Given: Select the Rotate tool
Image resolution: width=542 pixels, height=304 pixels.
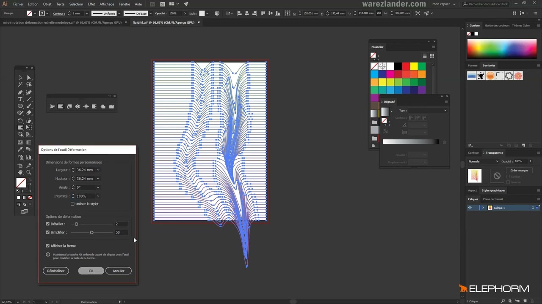Looking at the screenshot, I should (20, 121).
